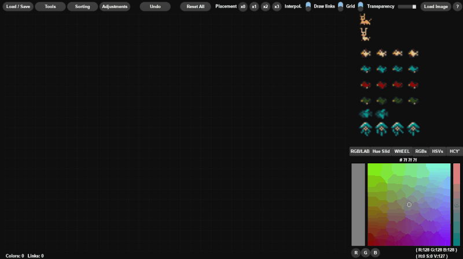Open help with the ? button
This screenshot has width=463, height=259.
coord(457,6)
